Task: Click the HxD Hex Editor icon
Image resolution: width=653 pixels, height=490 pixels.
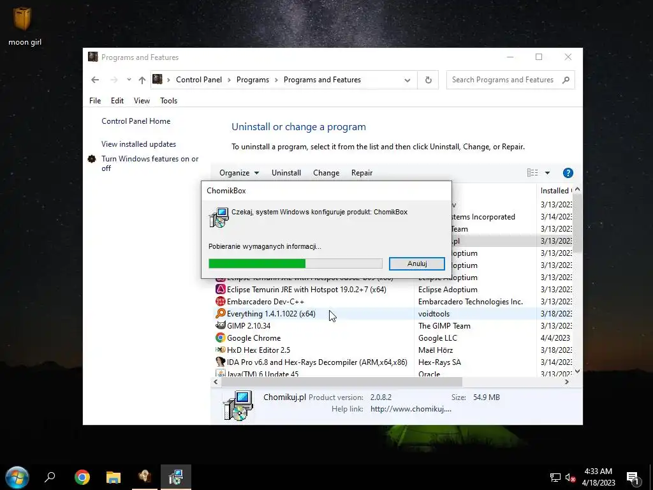Action: coord(220,350)
